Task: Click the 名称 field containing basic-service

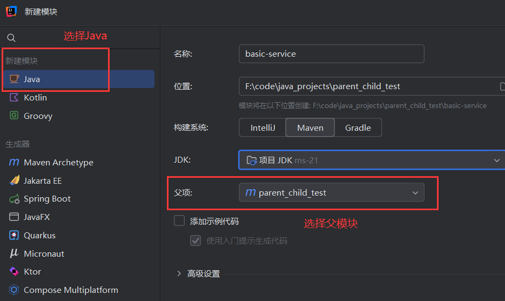Action: pyautogui.click(x=331, y=54)
